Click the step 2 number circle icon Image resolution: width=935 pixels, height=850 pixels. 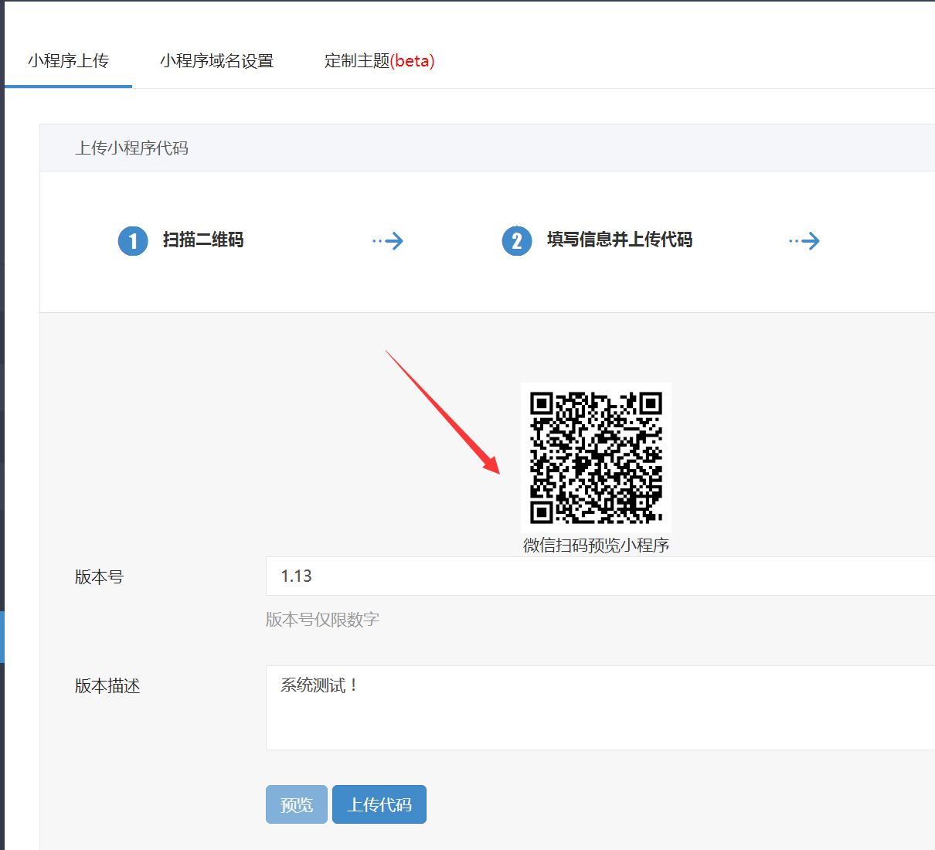click(x=517, y=241)
